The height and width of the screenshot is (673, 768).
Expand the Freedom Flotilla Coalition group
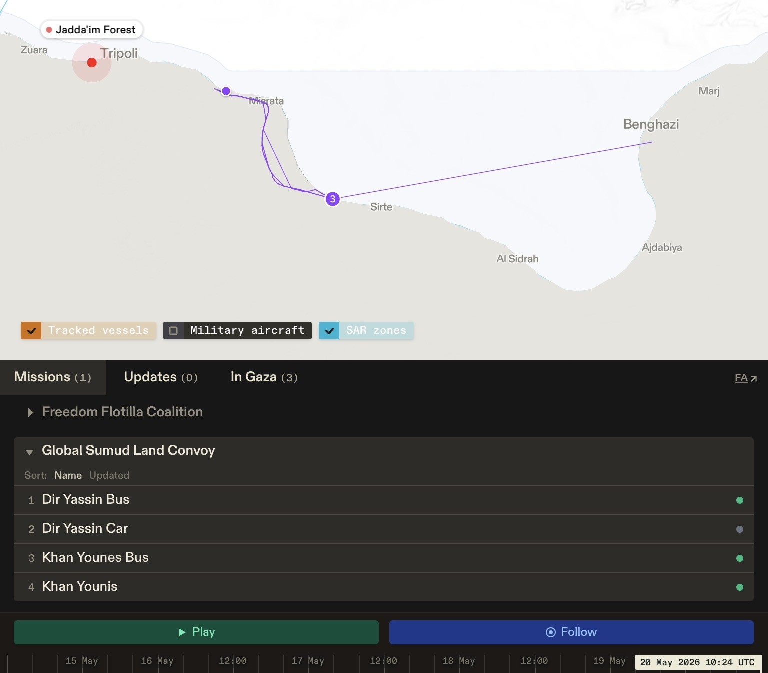pos(122,412)
